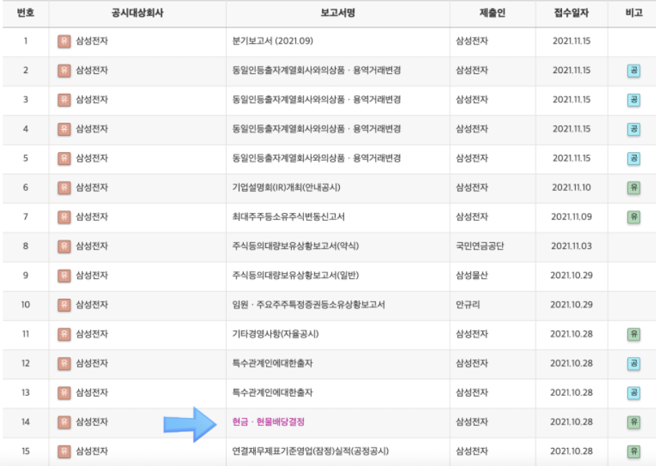Select the date 2021.11.15 in row 1

click(571, 41)
